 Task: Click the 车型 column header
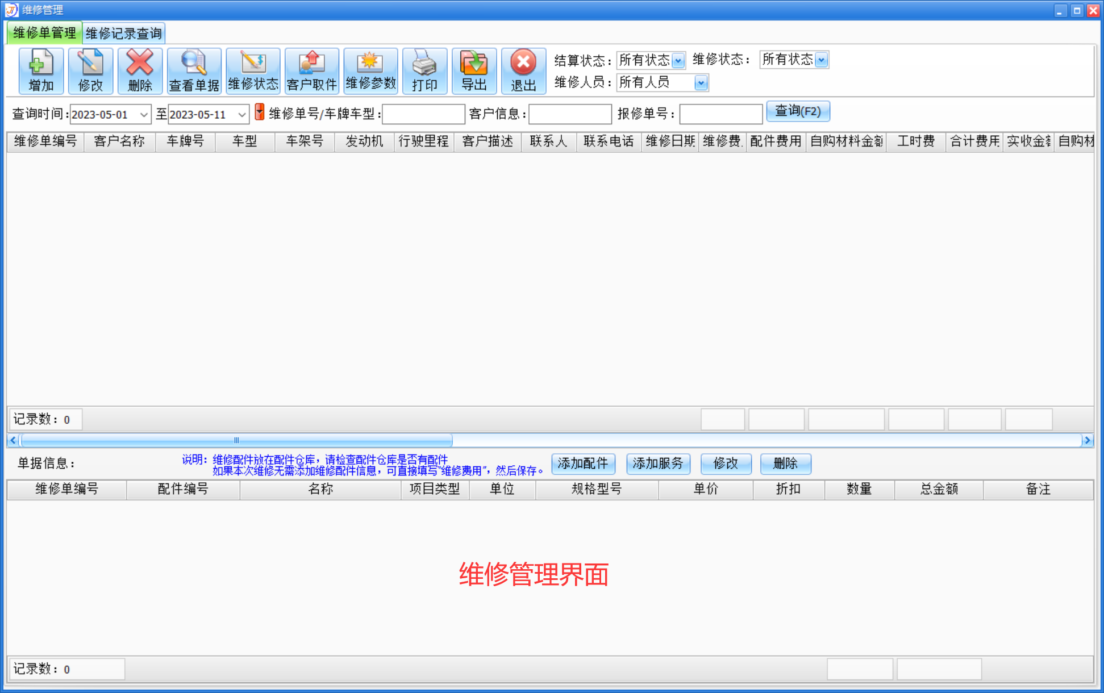click(x=245, y=141)
